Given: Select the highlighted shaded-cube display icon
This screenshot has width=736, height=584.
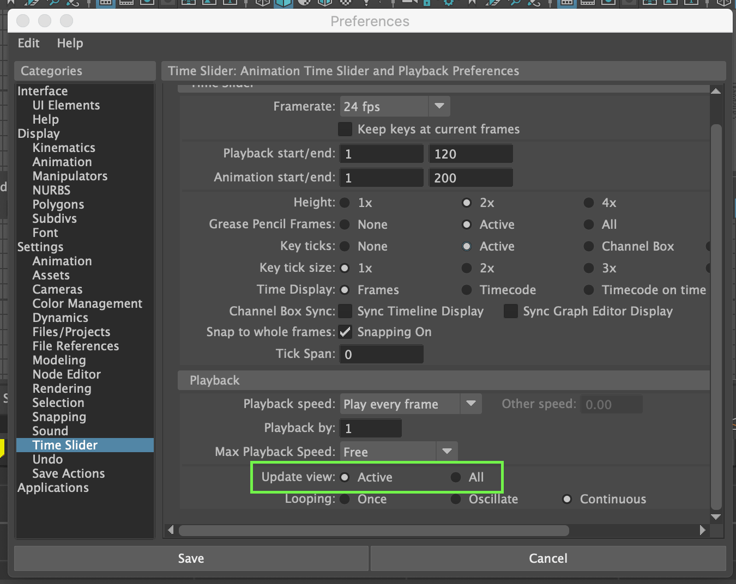Looking at the screenshot, I should [x=283, y=4].
